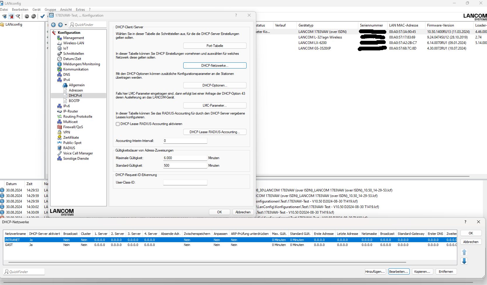The image size is (487, 285).
Task: Click Abbrechen in the Konfiguration dialog
Action: 243,212
